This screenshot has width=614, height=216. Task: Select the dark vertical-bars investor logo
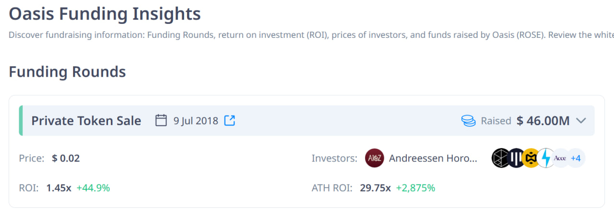tap(516, 158)
